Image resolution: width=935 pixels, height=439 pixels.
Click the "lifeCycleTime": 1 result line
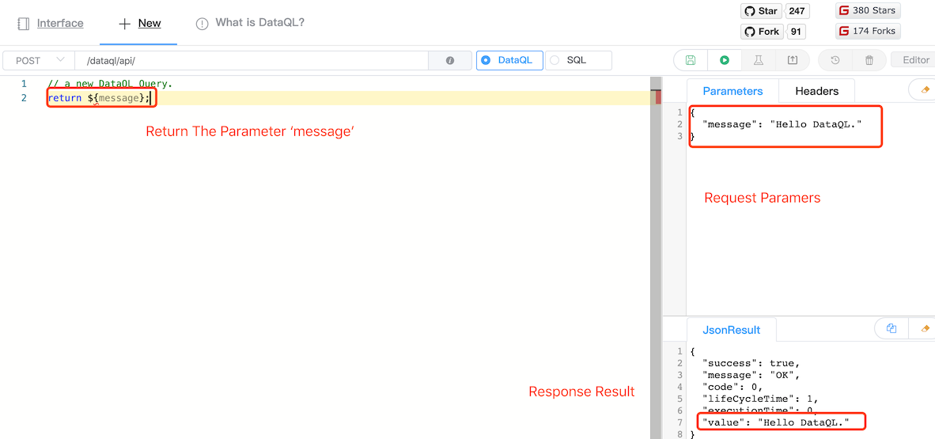(x=761, y=399)
